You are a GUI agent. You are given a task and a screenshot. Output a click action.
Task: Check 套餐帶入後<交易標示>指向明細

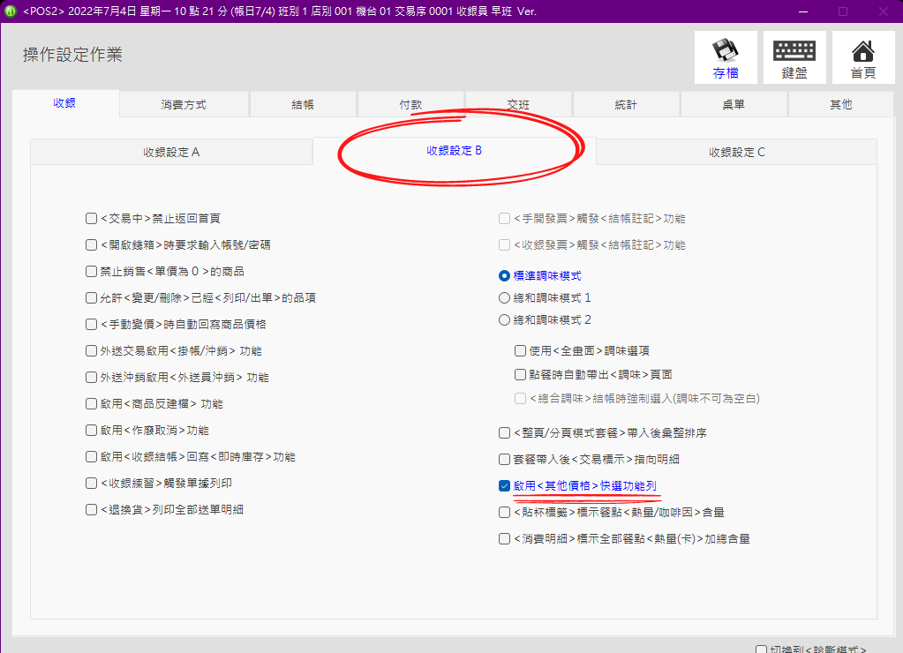(x=504, y=459)
